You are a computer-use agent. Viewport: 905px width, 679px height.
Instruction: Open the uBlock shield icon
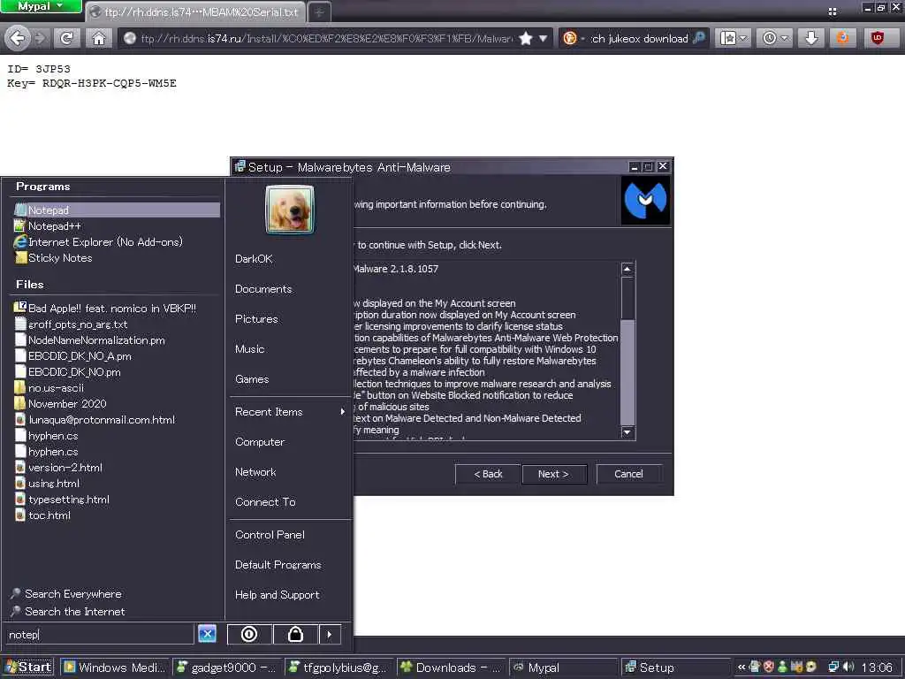point(878,38)
